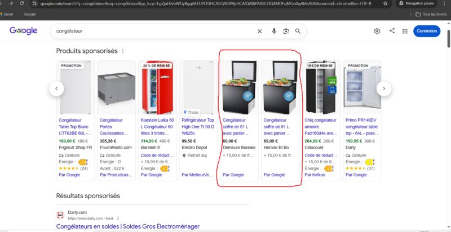Click the klarstein.fr Code de réduction link

pyautogui.click(x=157, y=155)
